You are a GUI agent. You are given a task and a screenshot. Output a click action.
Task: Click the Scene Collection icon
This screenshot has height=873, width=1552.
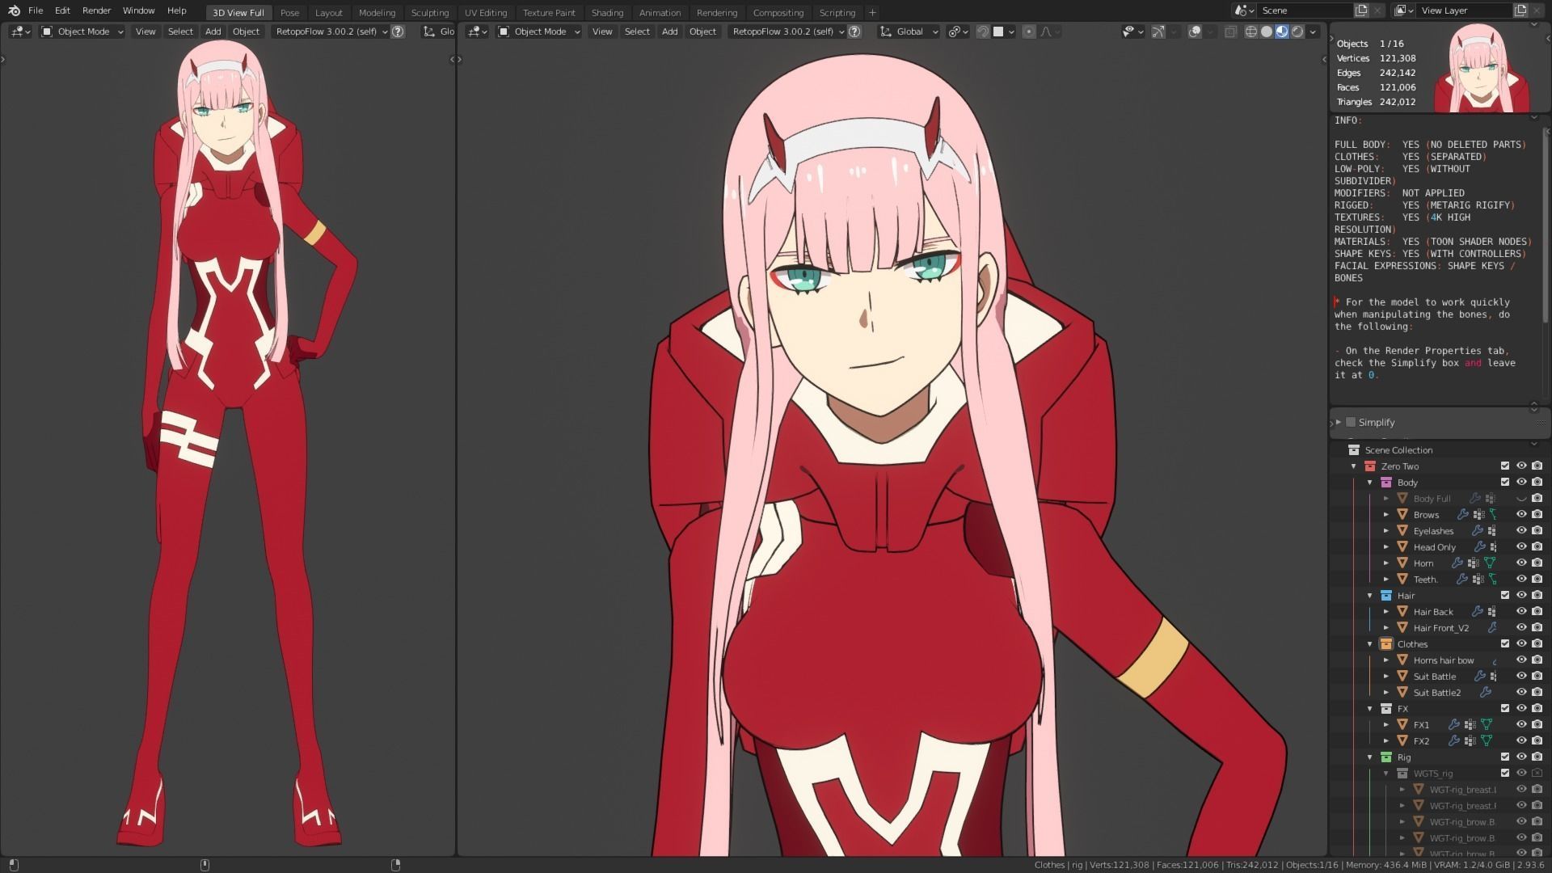(x=1353, y=449)
